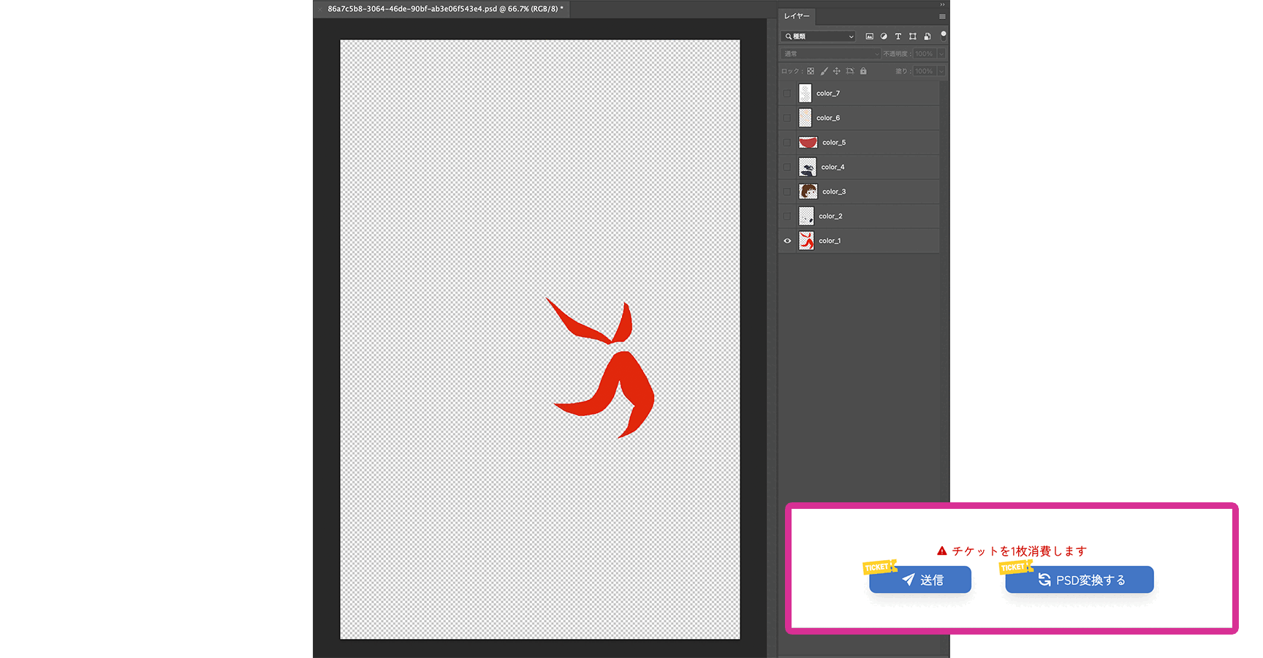
Task: Filter layers by adjustment layer type
Action: [884, 37]
